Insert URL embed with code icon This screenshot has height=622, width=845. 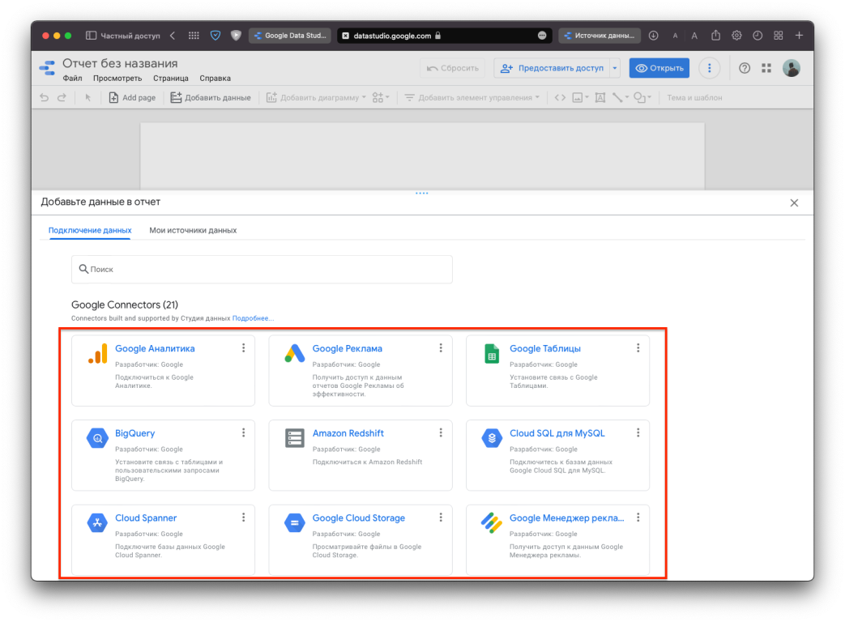tap(560, 97)
